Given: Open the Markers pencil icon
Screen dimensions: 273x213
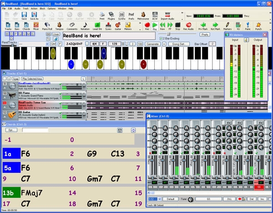Looking at the screenshot, I should point(227,26).
